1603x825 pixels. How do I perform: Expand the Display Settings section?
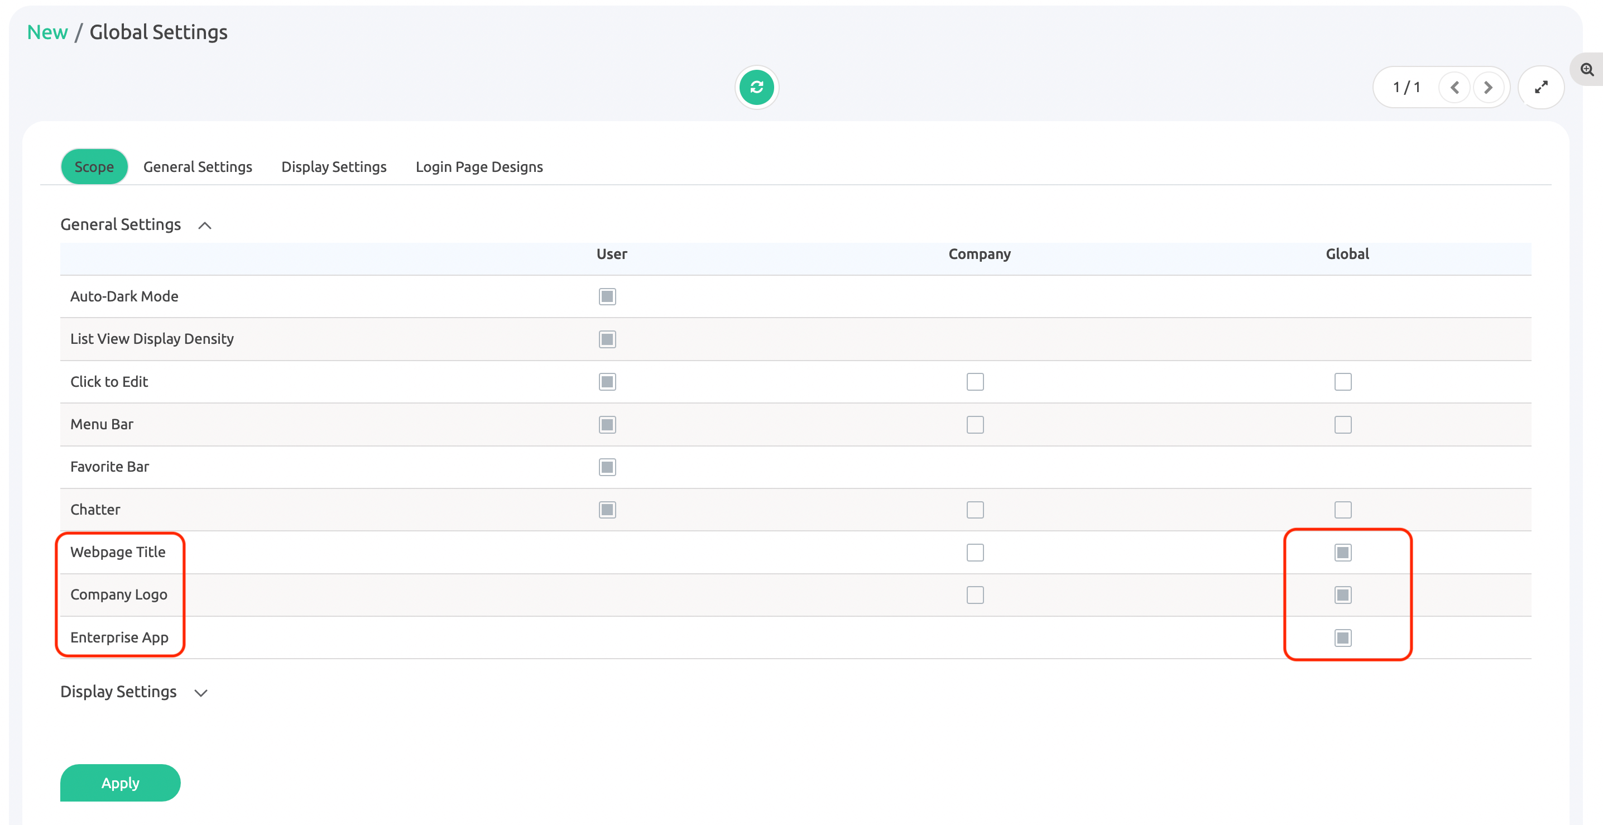tap(200, 693)
